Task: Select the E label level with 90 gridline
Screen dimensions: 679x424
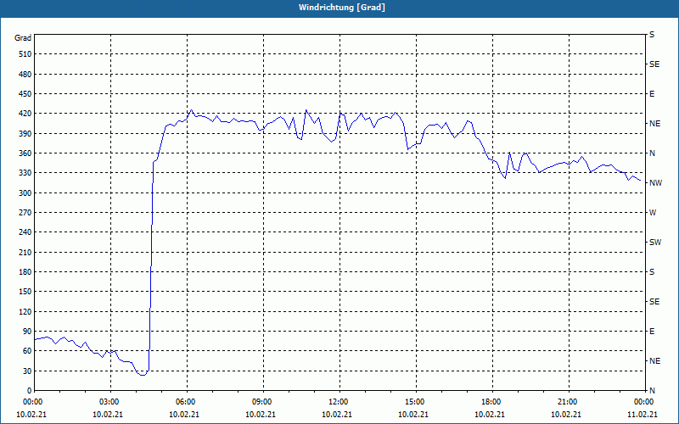Action: coord(652,332)
